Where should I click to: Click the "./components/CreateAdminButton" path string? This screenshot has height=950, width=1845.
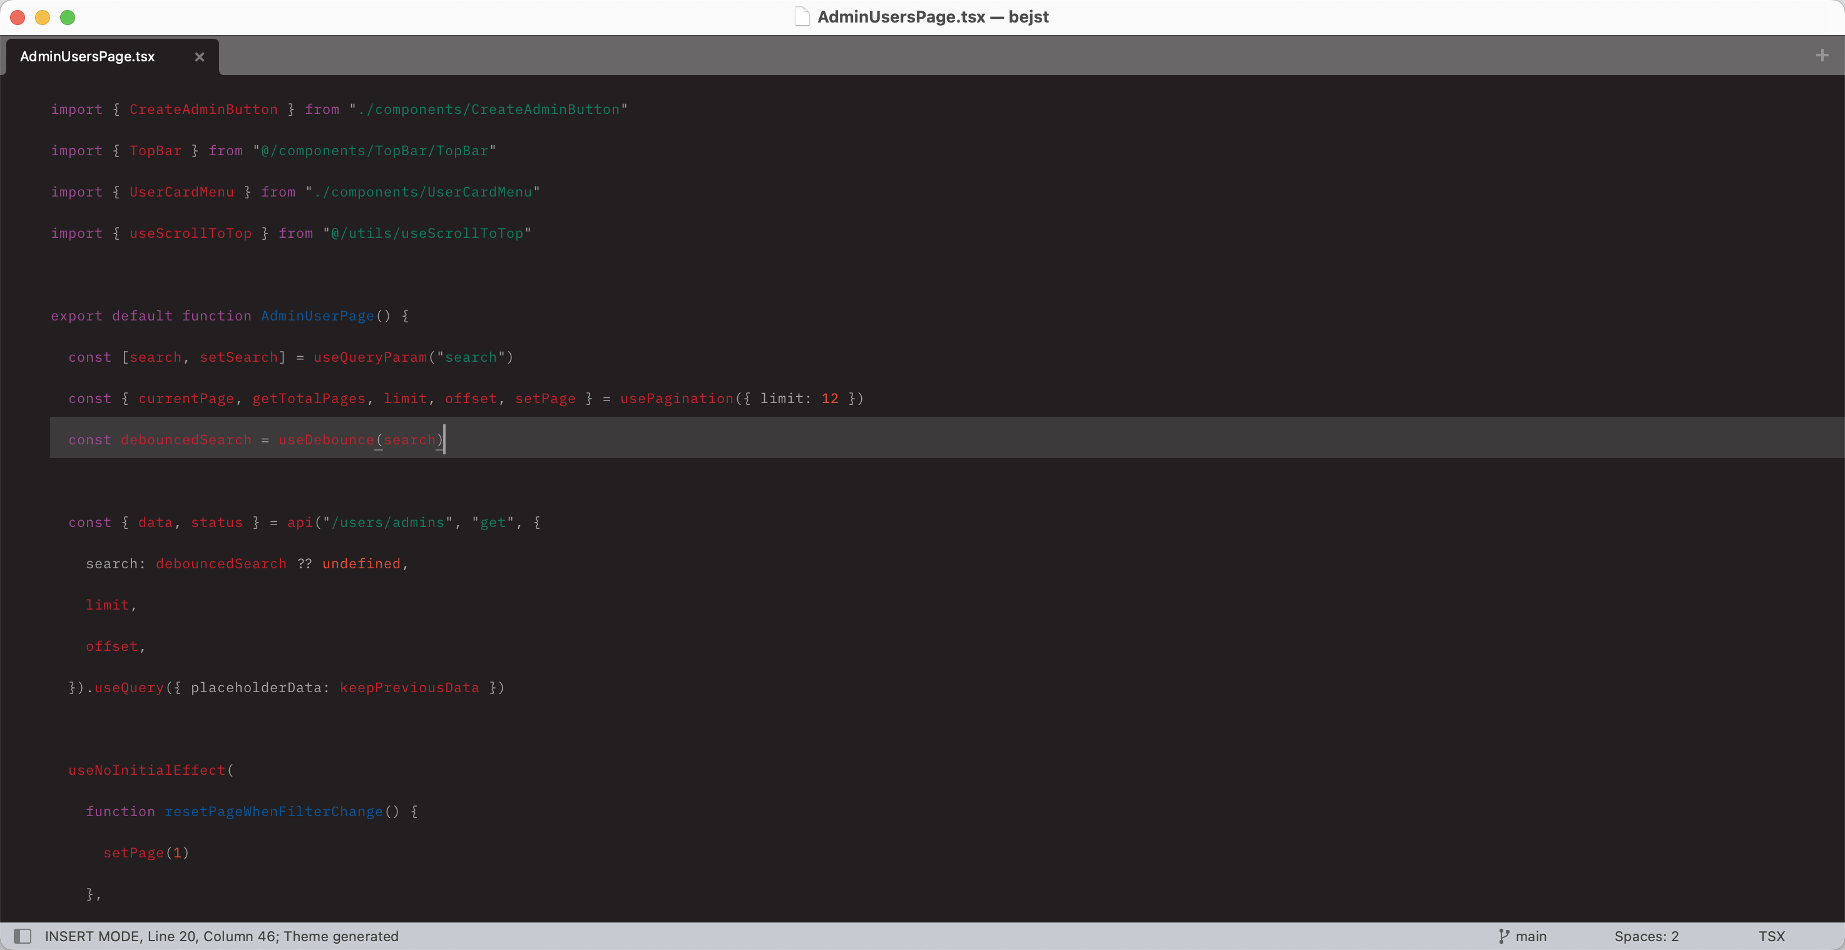(488, 109)
